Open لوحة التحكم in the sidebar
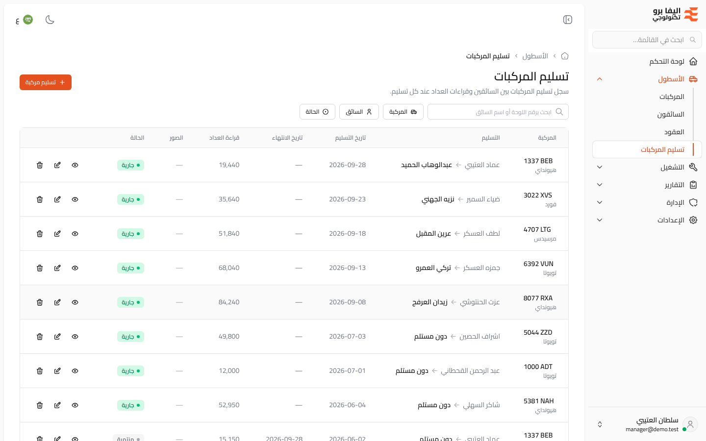Image resolution: width=706 pixels, height=441 pixels. (x=647, y=61)
